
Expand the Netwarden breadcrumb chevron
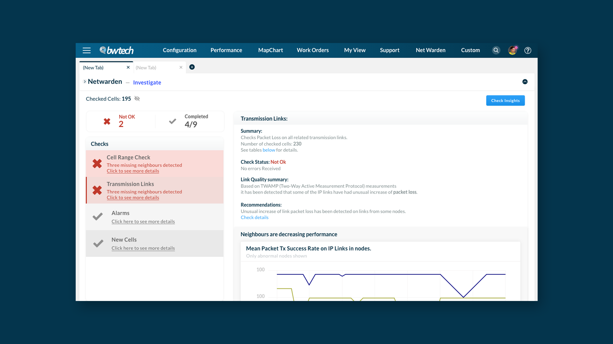click(85, 82)
